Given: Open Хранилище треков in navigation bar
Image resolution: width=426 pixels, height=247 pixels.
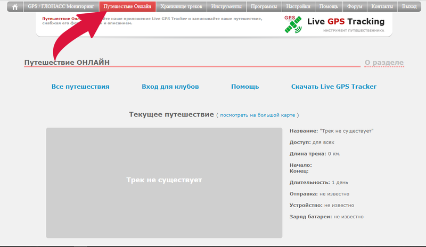Looking at the screenshot, I should pos(181,7).
